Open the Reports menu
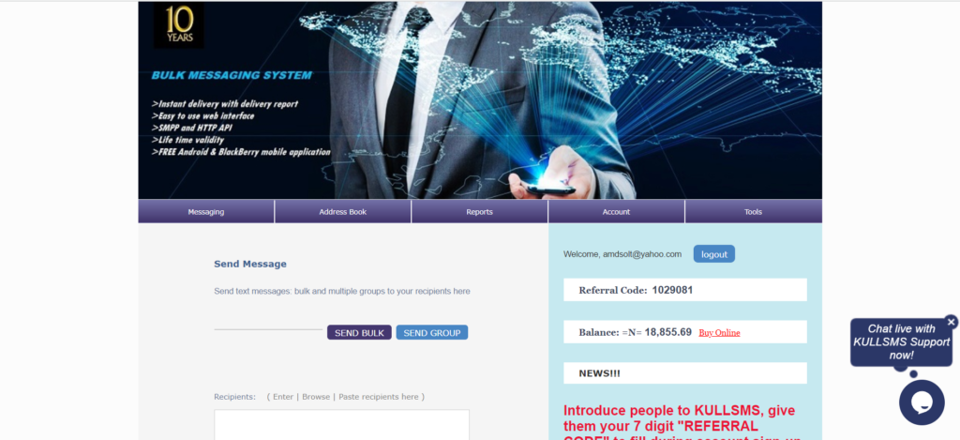This screenshot has width=960, height=440. [x=479, y=212]
